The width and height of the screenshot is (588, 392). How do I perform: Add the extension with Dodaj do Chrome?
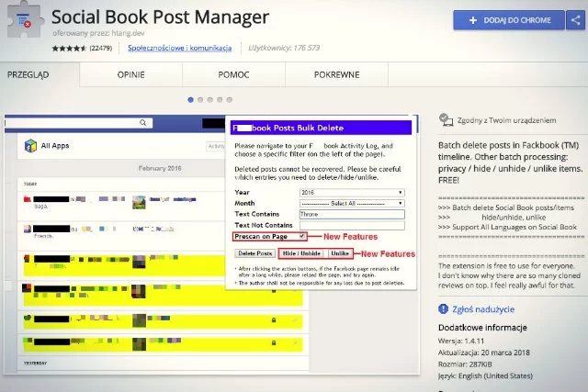coord(509,20)
